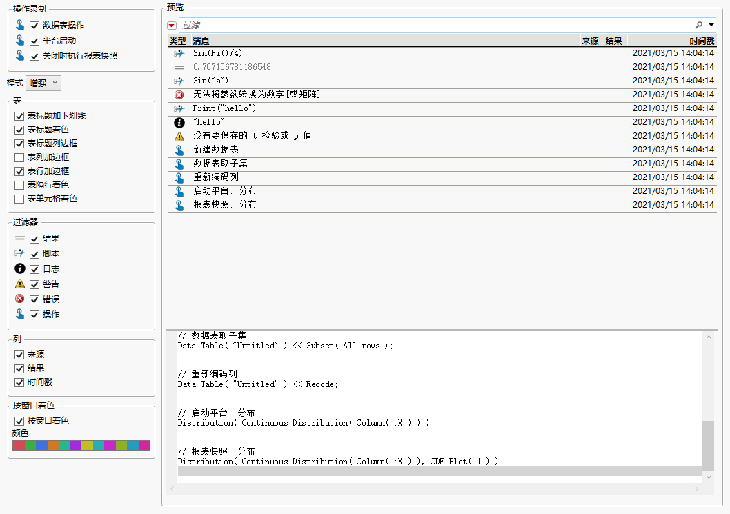The width and height of the screenshot is (730, 514).
Task: Open the search options arrow right of the filter box
Action: click(x=711, y=24)
